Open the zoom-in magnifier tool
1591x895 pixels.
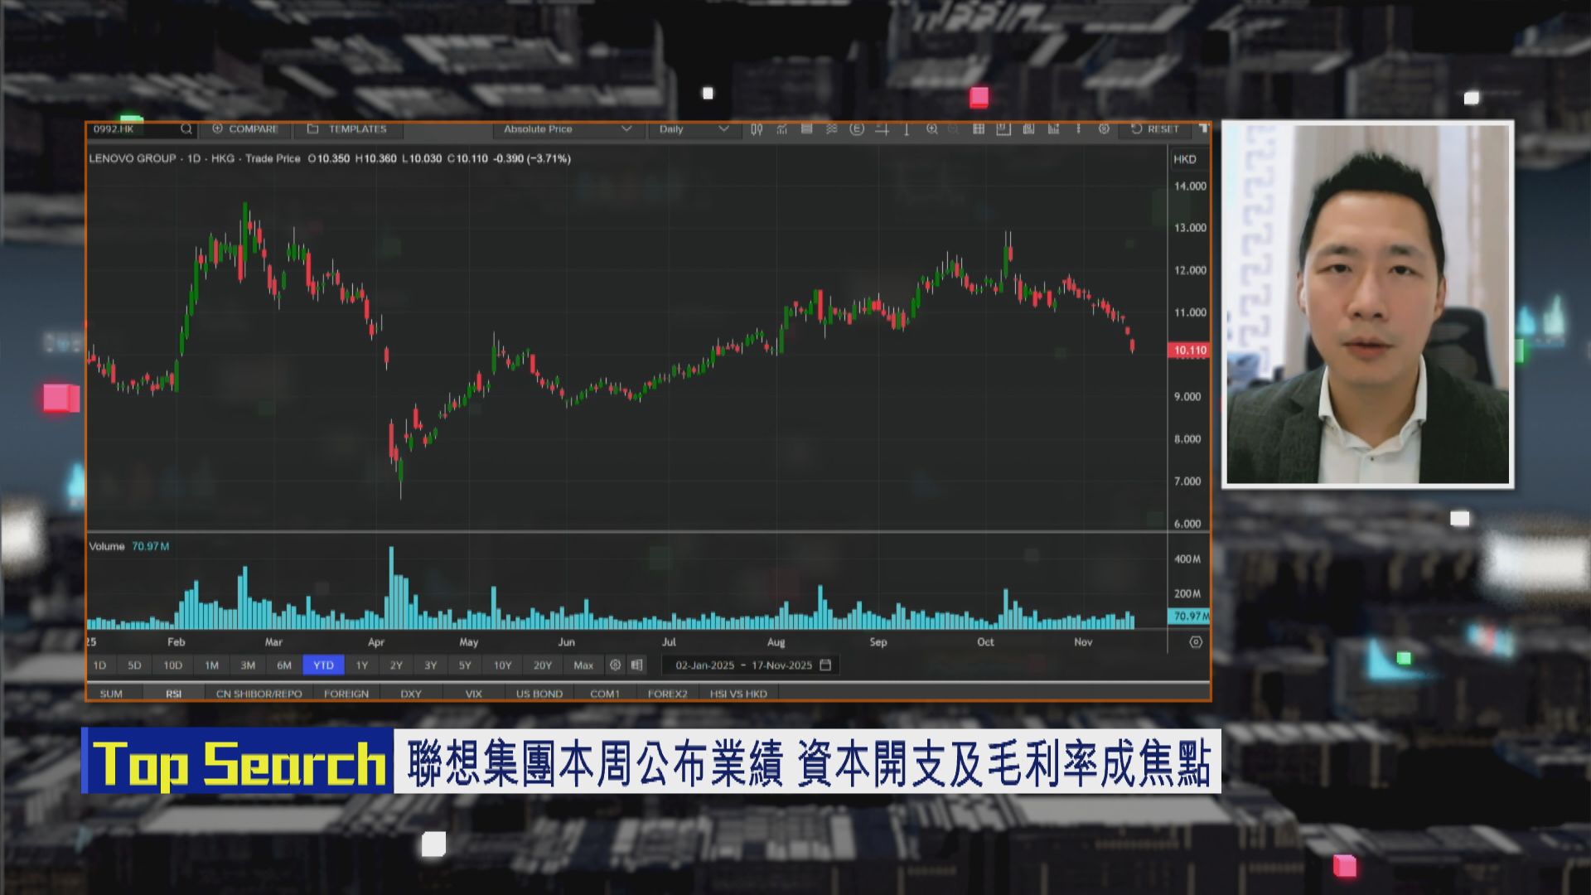(931, 129)
